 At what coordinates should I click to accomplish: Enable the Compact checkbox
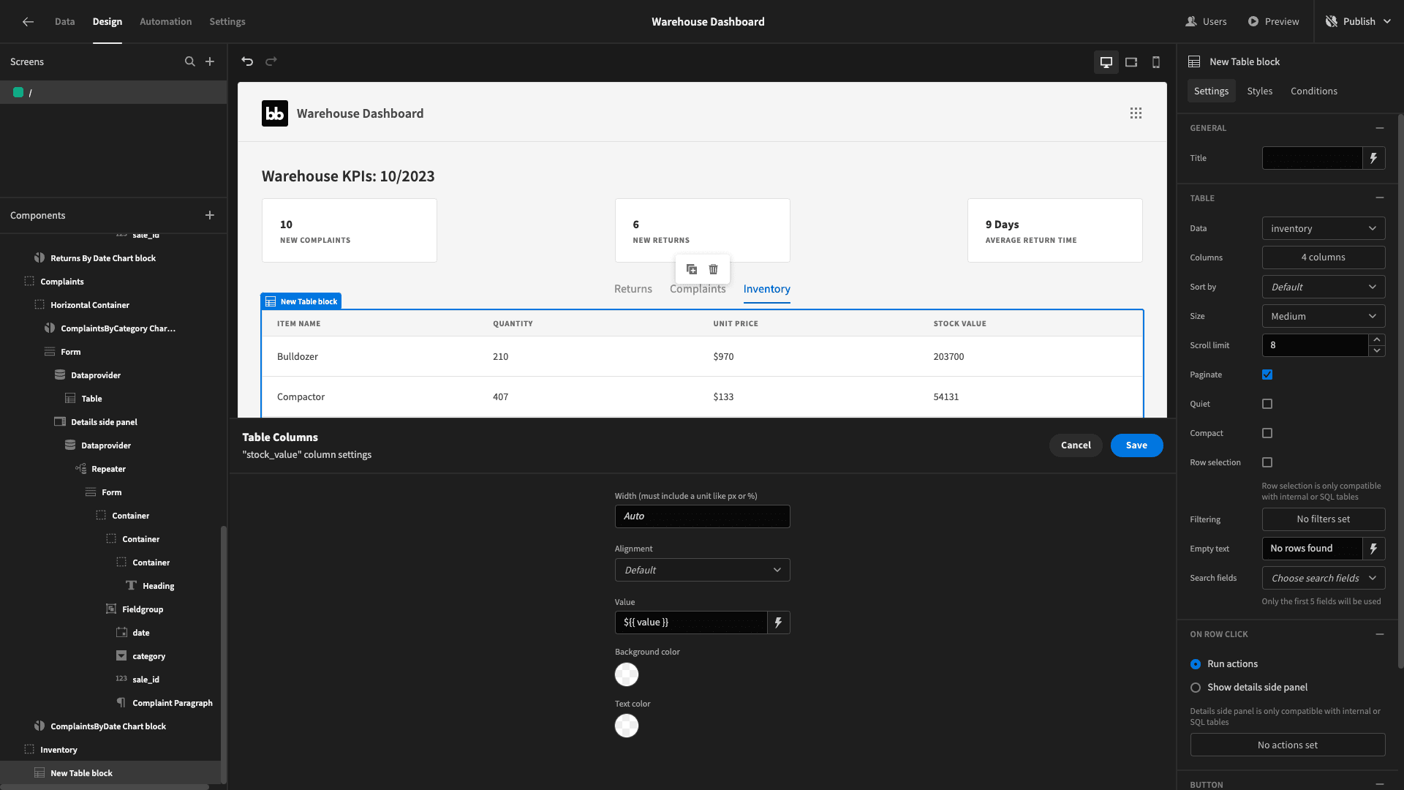[1267, 433]
